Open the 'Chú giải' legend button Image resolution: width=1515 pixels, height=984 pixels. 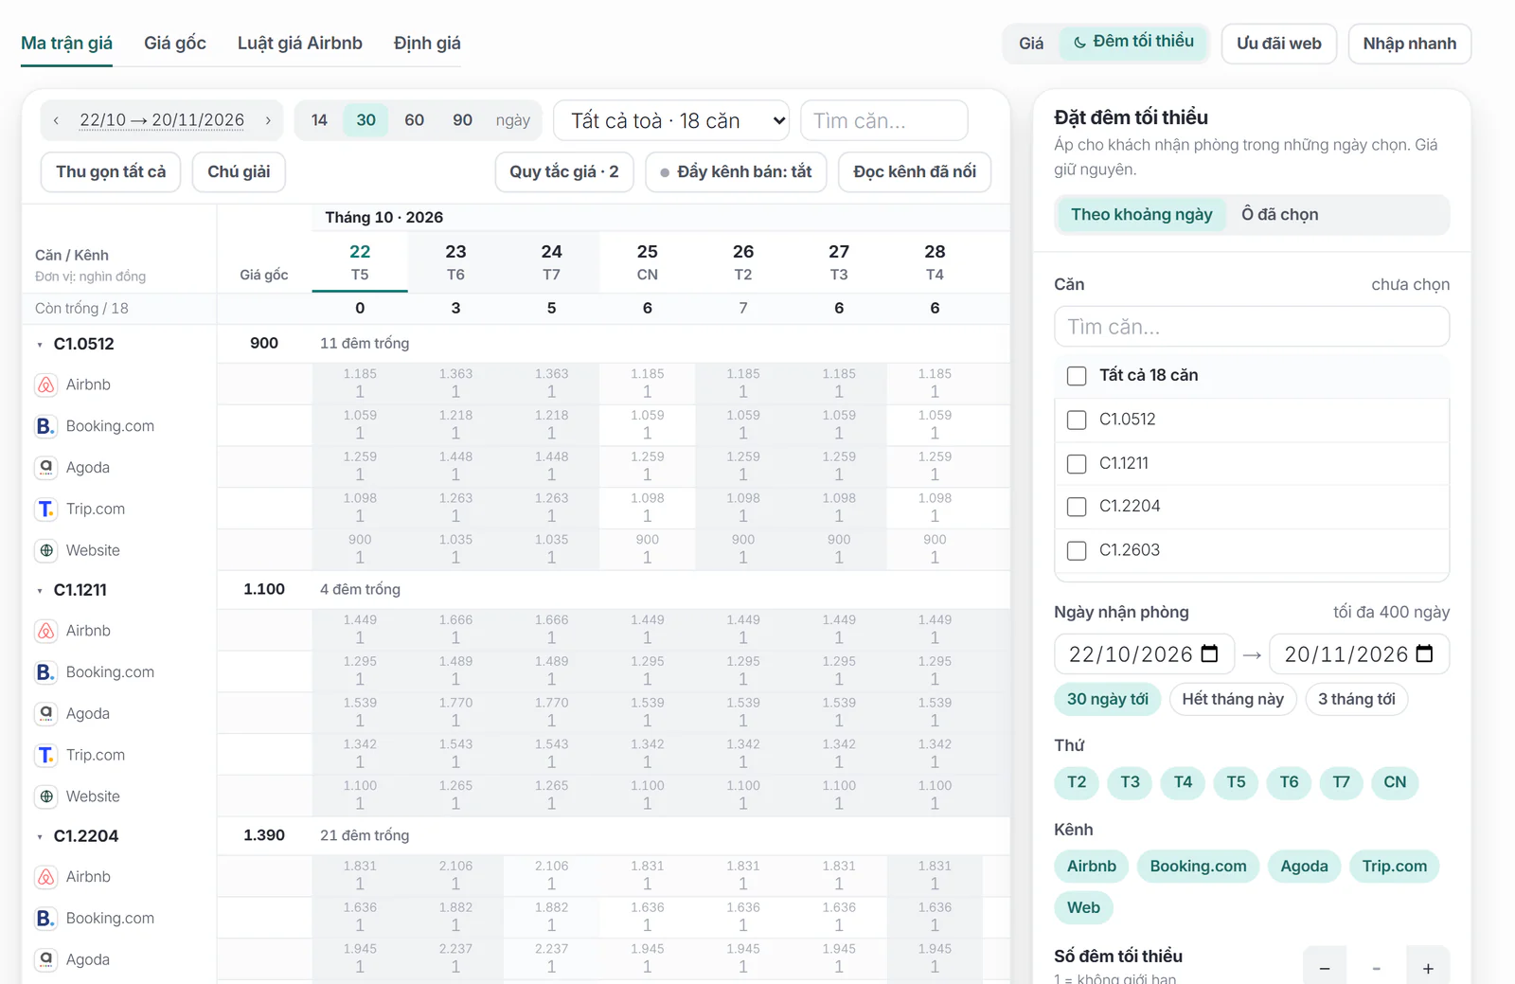pos(239,171)
